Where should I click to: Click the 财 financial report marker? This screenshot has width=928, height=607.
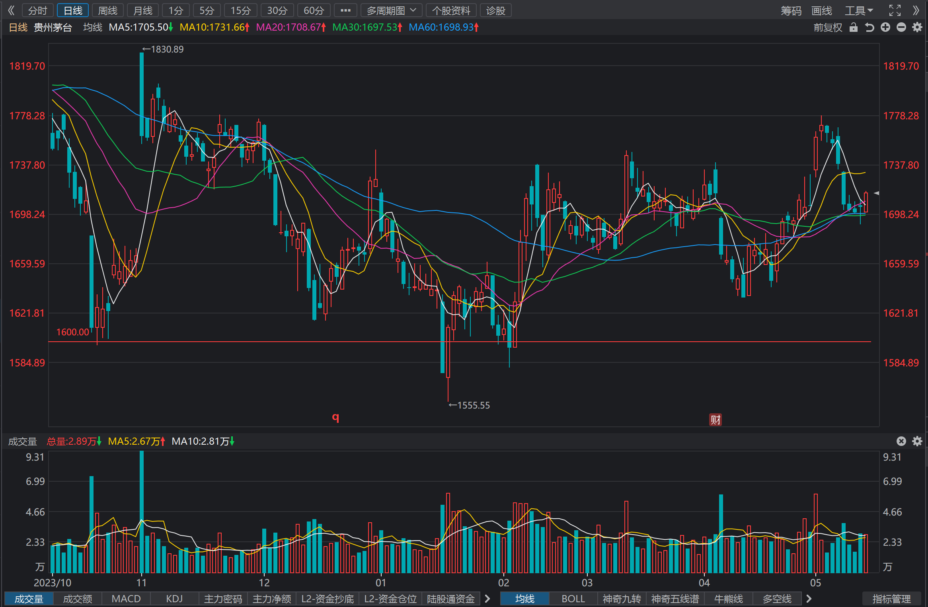pyautogui.click(x=715, y=420)
